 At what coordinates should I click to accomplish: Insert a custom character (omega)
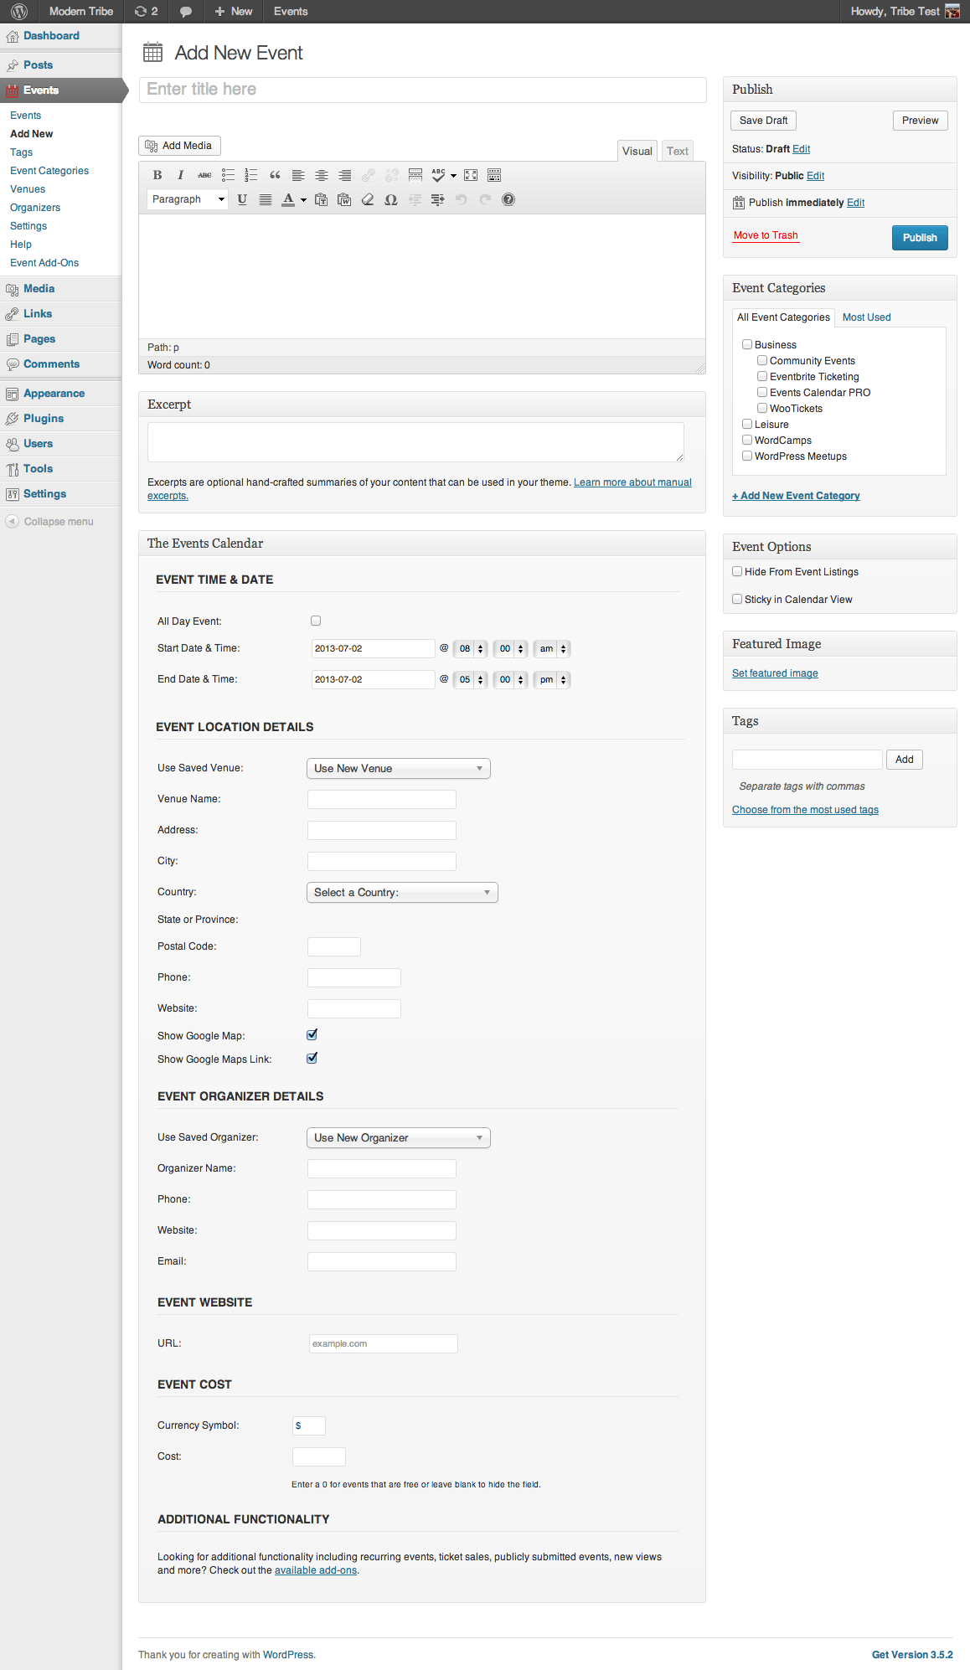[x=391, y=199]
